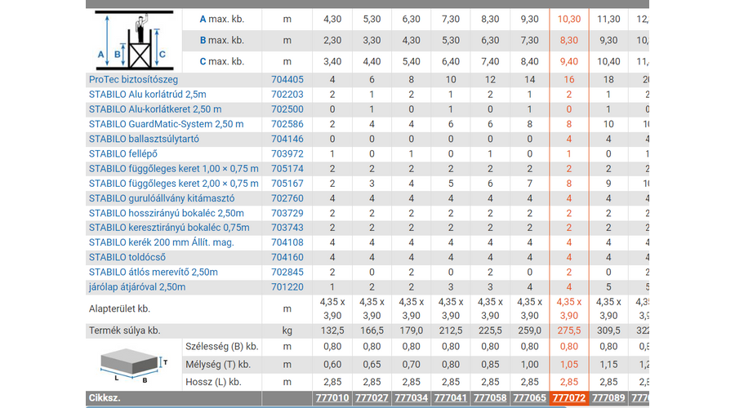735x408 pixels.
Task: Select Cikksz. 777034 in bottom row
Action: click(411, 398)
